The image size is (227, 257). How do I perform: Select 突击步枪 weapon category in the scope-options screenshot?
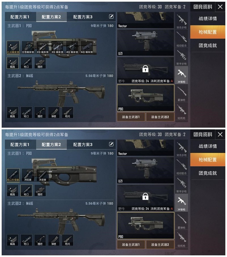point(182,21)
